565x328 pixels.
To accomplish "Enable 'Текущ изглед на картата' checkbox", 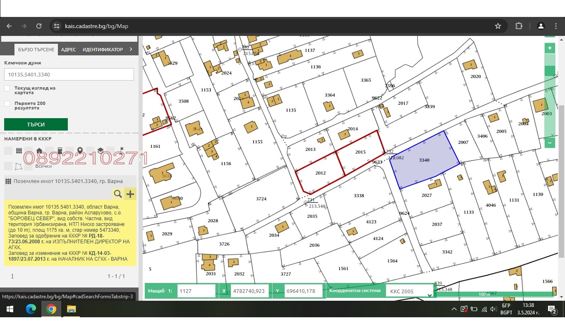I will 7,88.
